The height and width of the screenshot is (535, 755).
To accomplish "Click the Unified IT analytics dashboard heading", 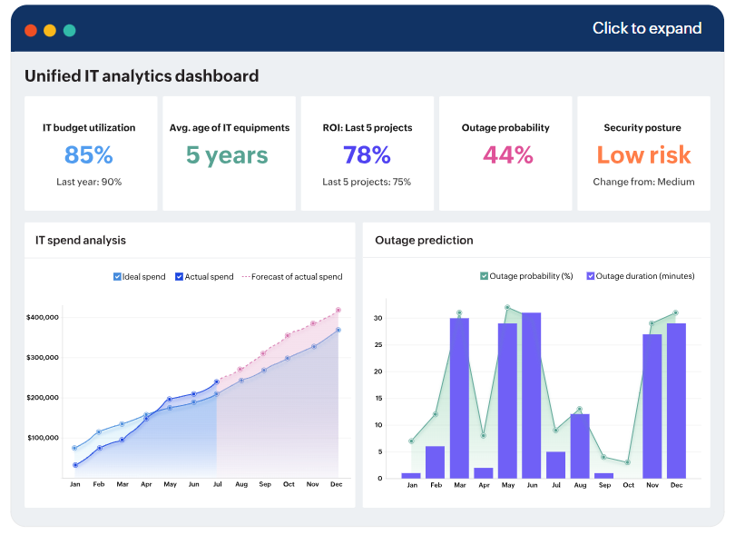I will pyautogui.click(x=141, y=76).
